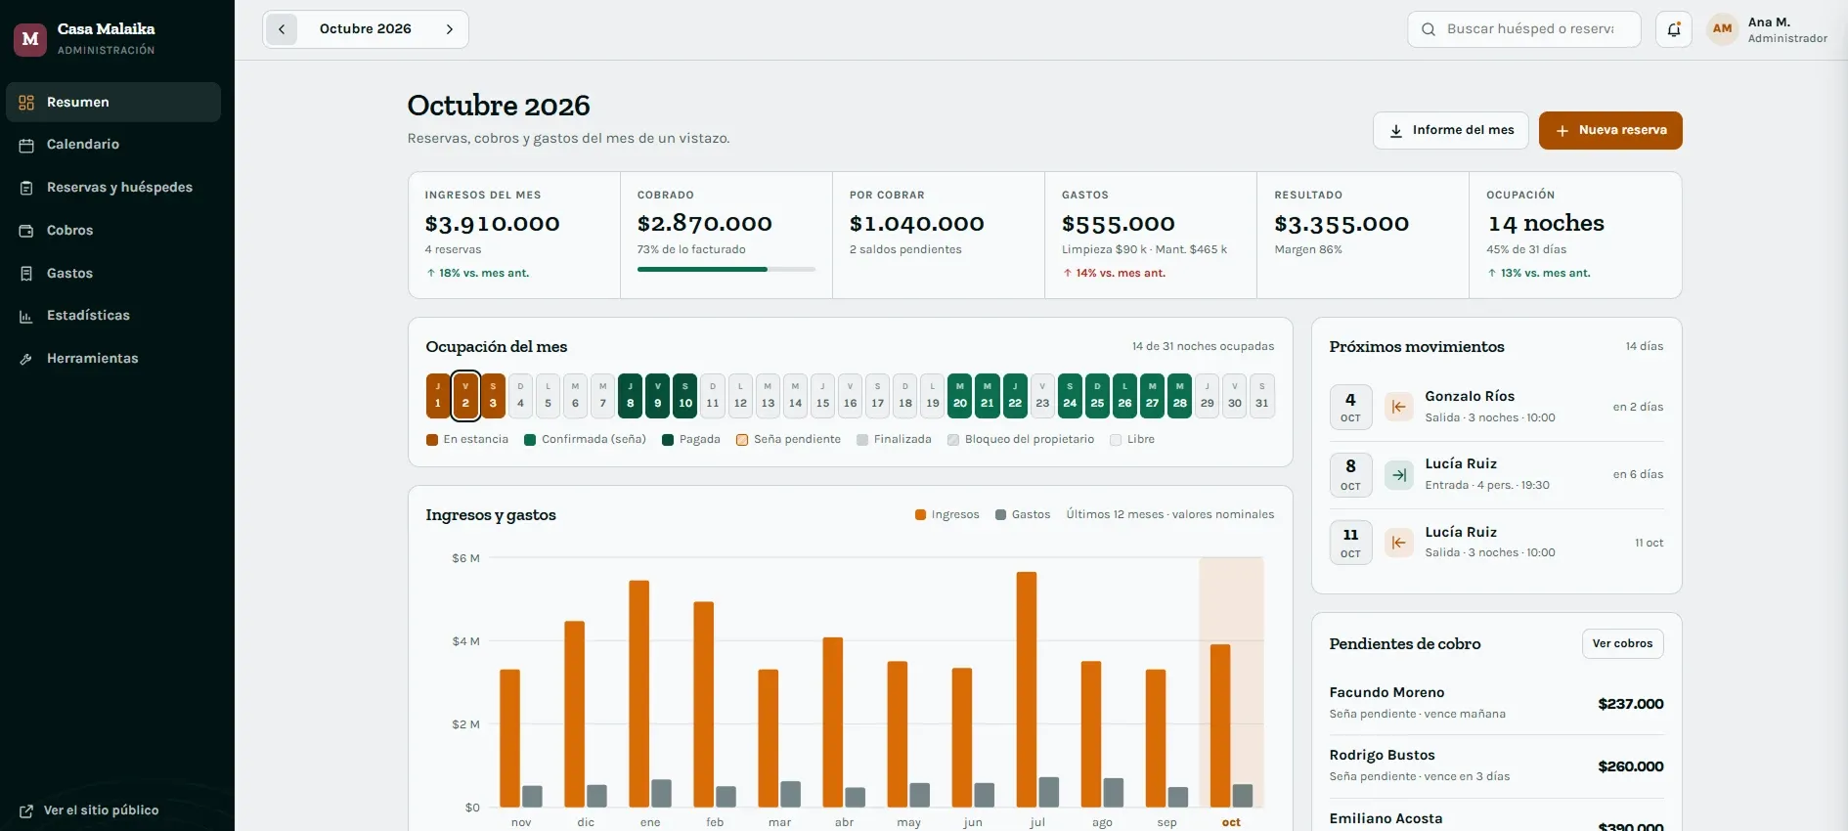Click the Calendario calendar icon
Viewport: 1848px width, 831px height.
(x=26, y=145)
